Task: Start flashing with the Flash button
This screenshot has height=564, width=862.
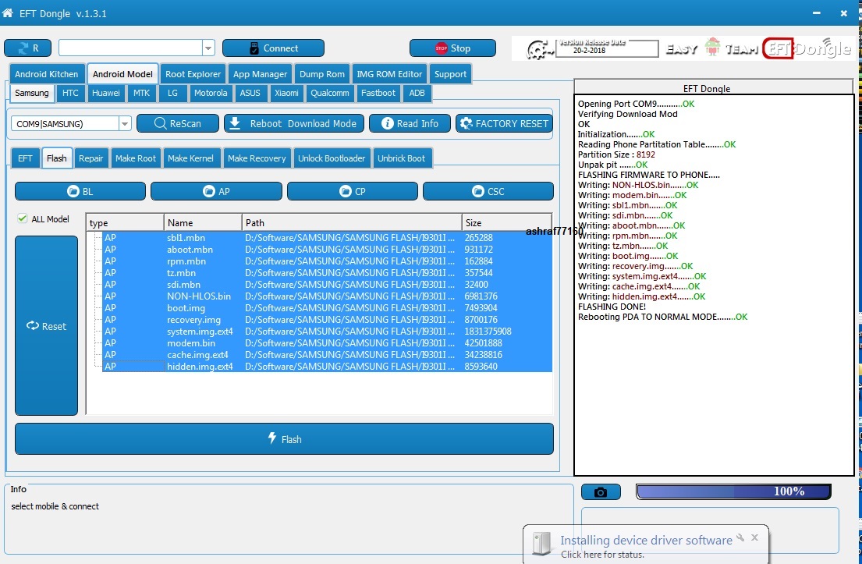Action: pos(284,438)
